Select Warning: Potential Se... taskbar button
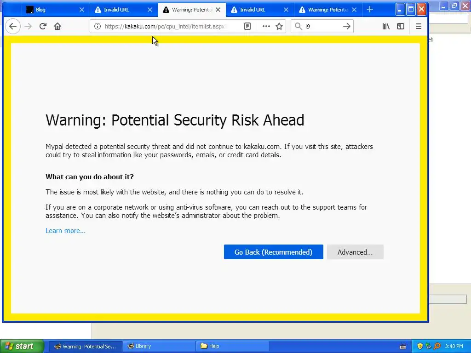 [x=85, y=347]
